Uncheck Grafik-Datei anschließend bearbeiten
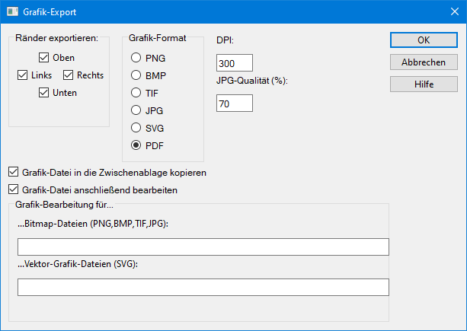The image size is (467, 331). click(x=13, y=189)
